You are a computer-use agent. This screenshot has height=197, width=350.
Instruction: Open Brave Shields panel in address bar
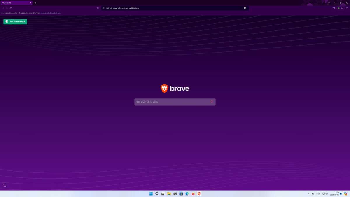pos(244,8)
